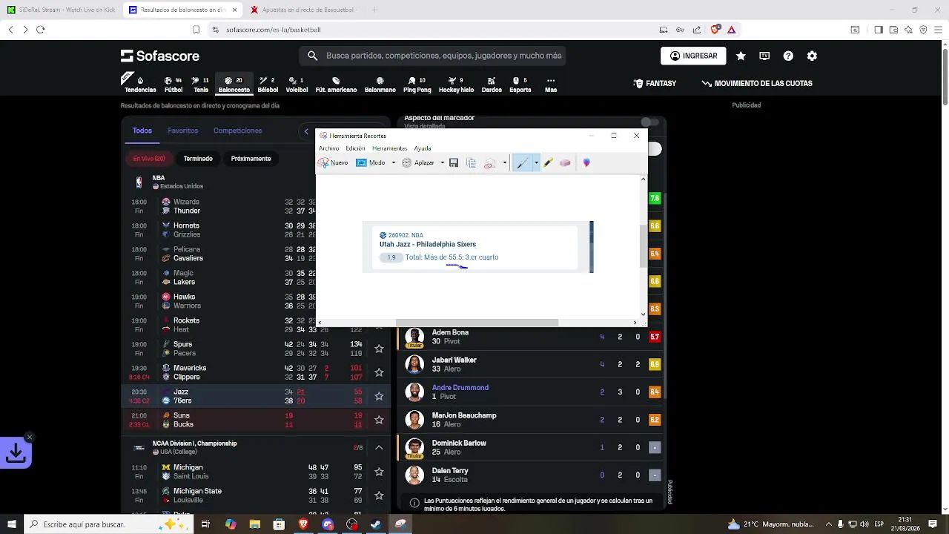Click the Sofascore logo
The height and width of the screenshot is (534, 949).
point(159,56)
